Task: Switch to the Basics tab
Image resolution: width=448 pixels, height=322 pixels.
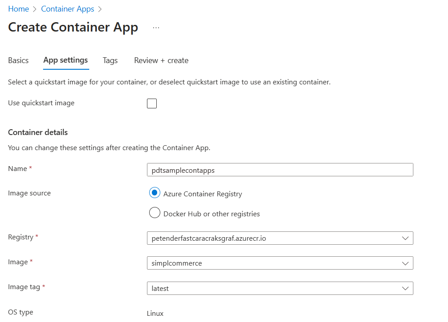Action: 18,60
